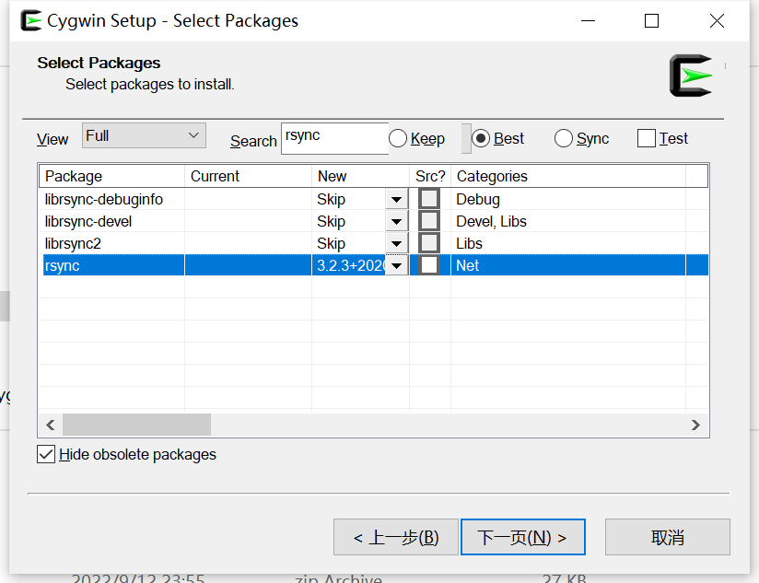Image resolution: width=759 pixels, height=583 pixels.
Task: Minimize the Cygwin Setup window
Action: 588,21
